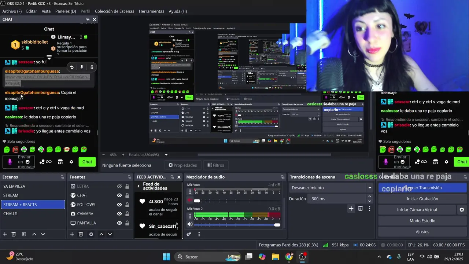Zoom in the preview with plus button

(123, 155)
